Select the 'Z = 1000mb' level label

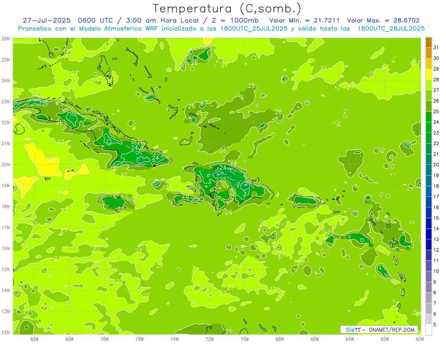(235, 20)
